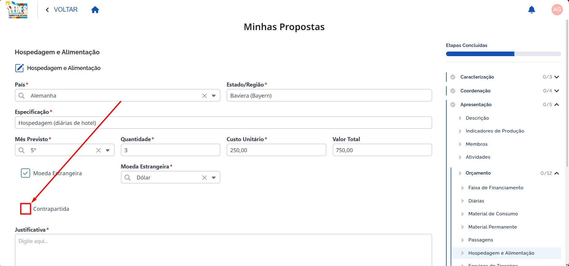The image size is (569, 266).
Task: Check the Contrapartida checkbox
Action: [26, 209]
